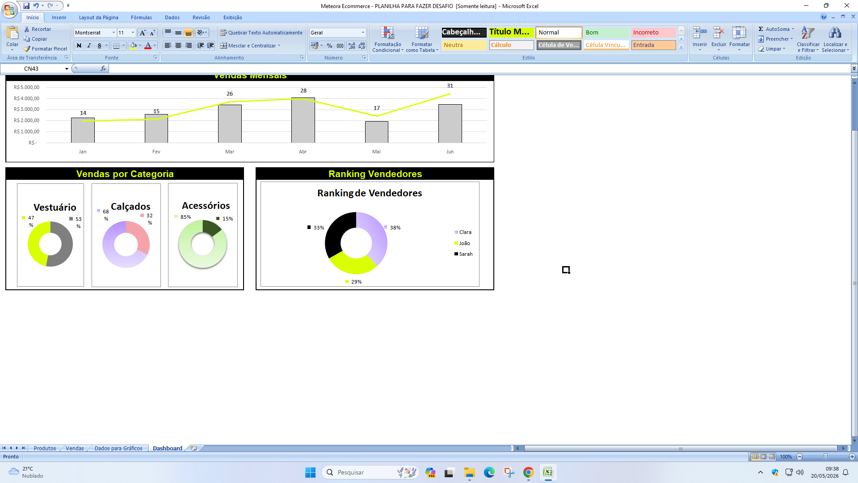The height and width of the screenshot is (483, 858).
Task: Toggle center horizontal alignment
Action: tap(178, 46)
